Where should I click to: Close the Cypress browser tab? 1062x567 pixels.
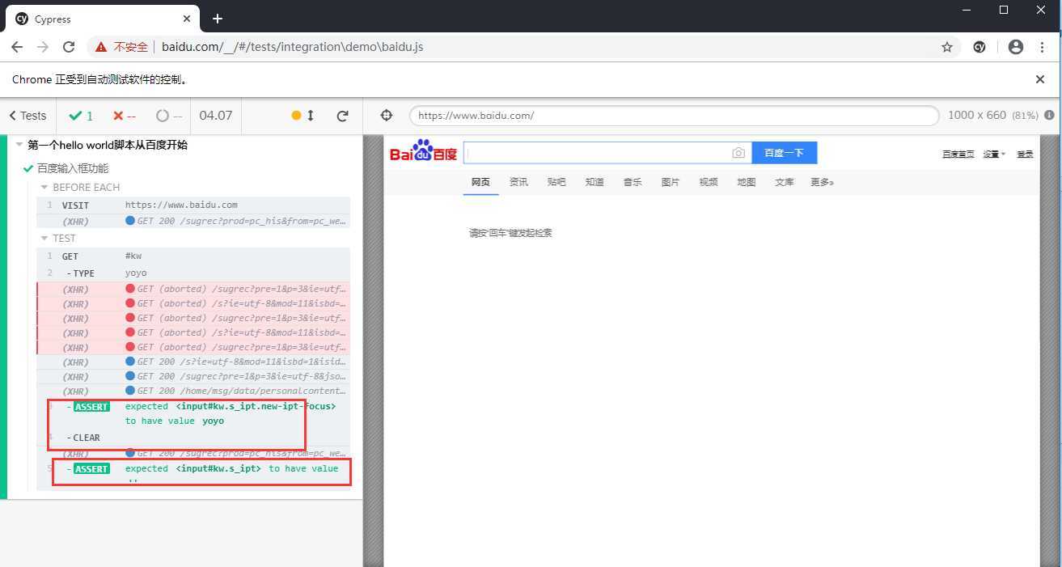tap(187, 19)
